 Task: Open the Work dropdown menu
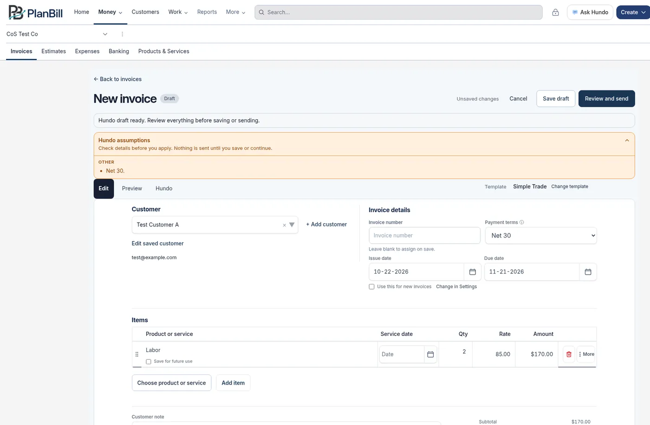point(178,12)
